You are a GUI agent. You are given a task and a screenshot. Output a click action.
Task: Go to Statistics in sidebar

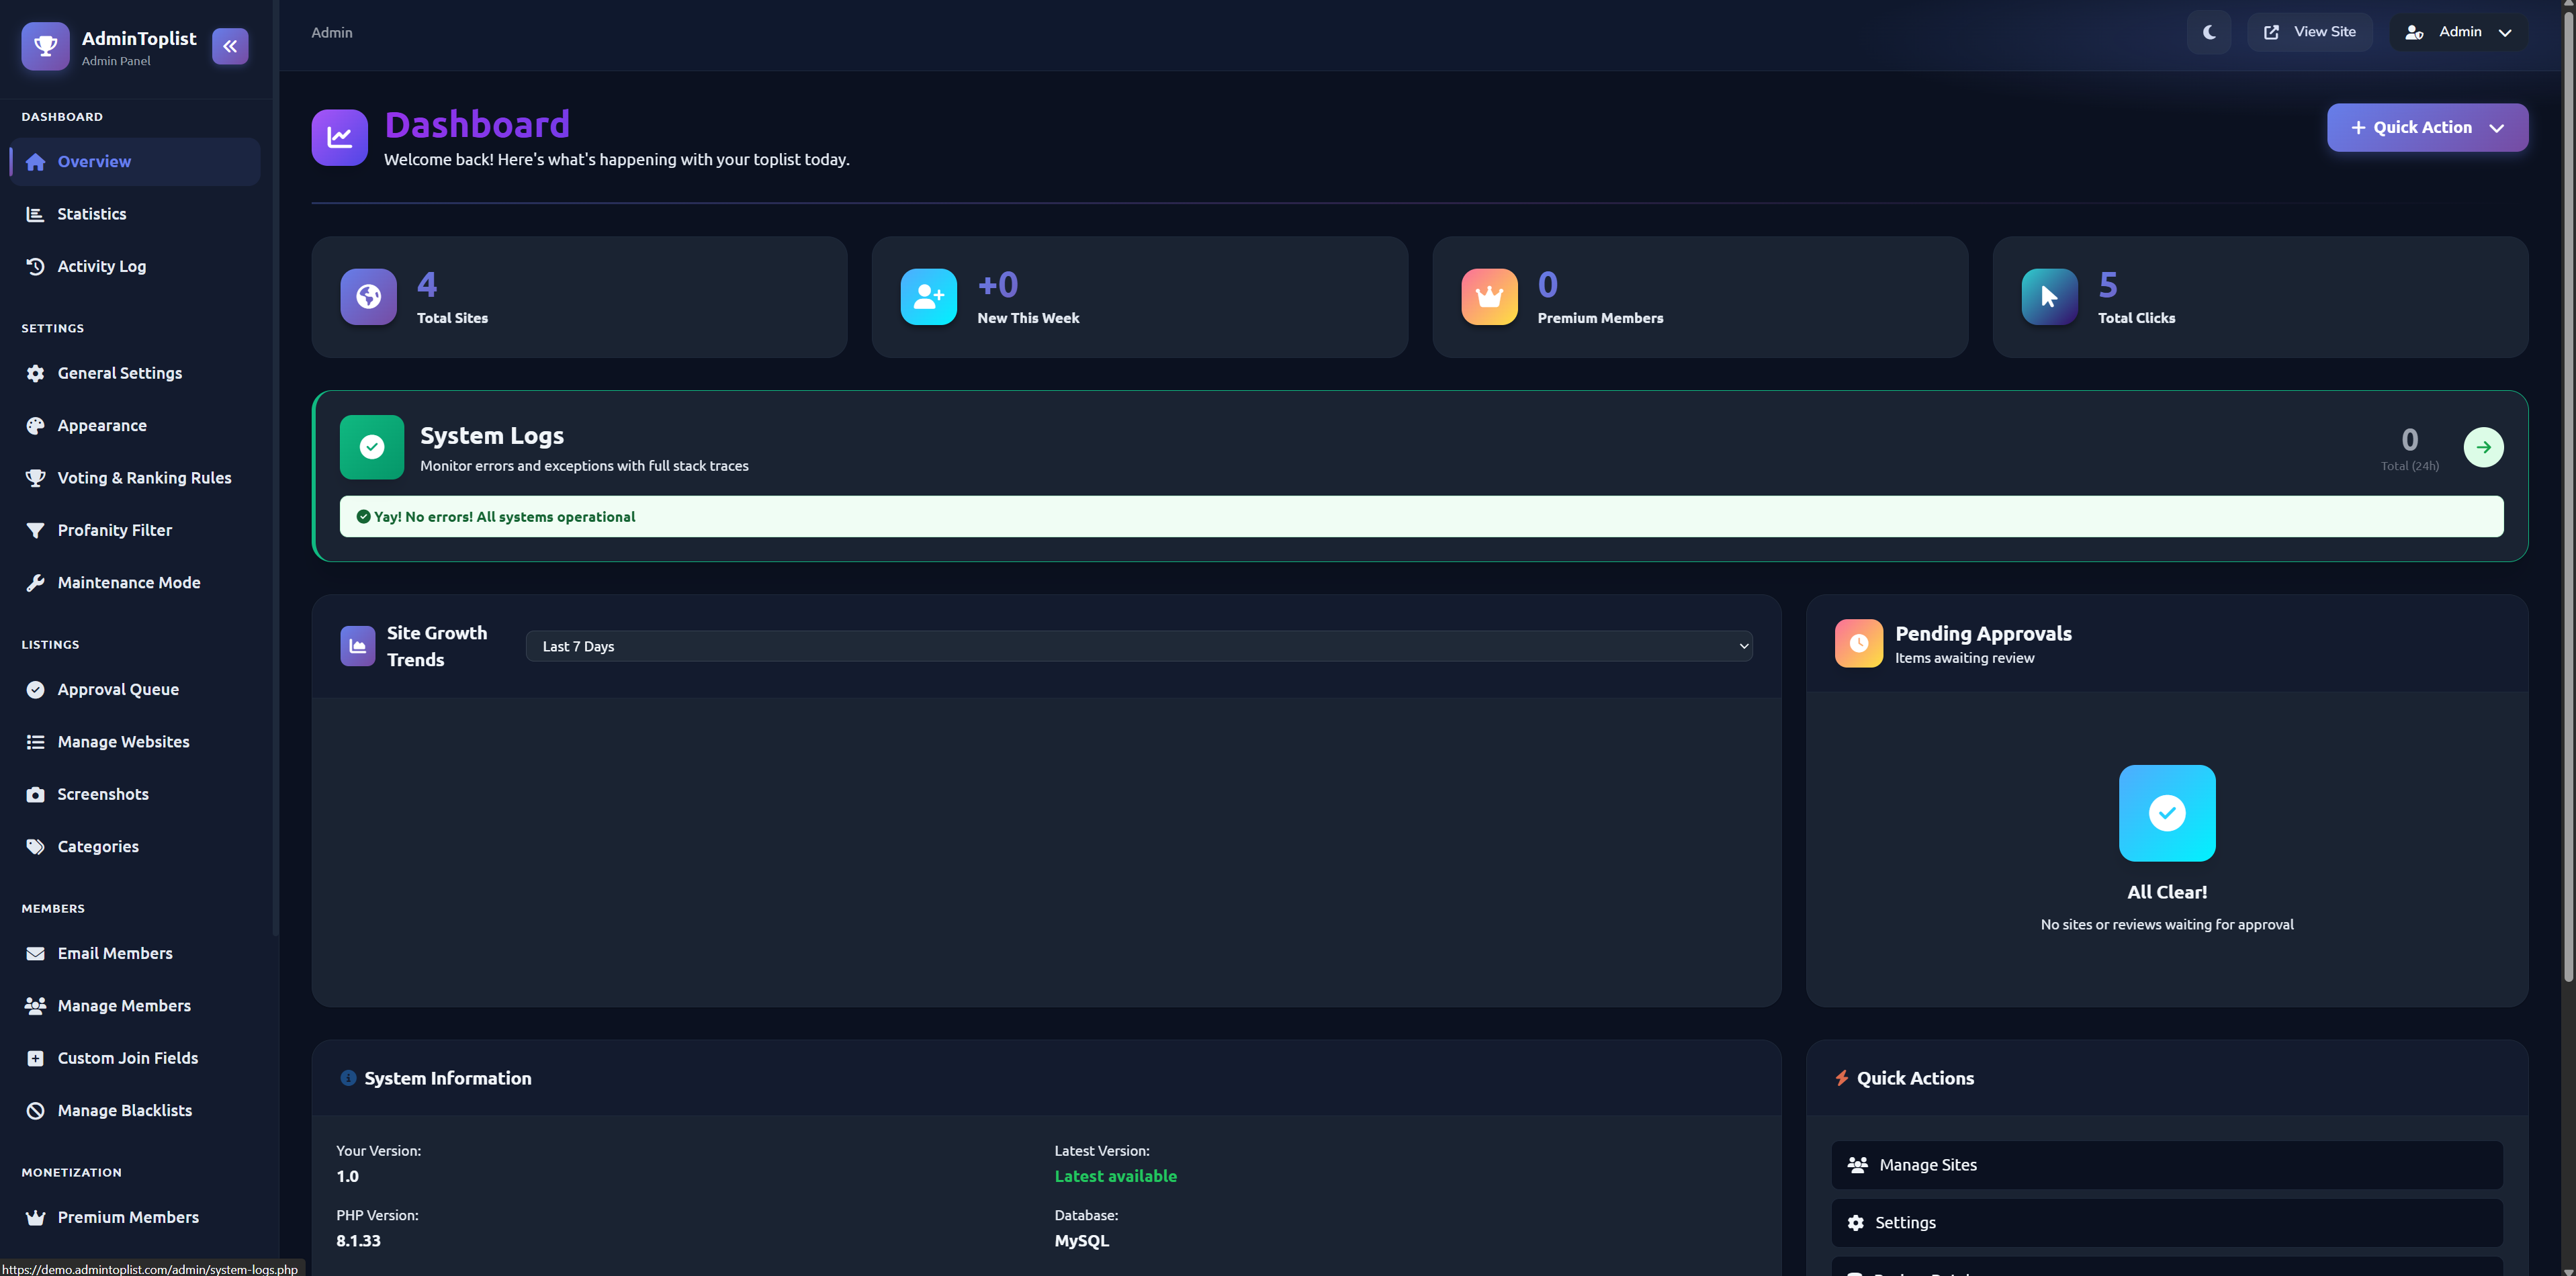pyautogui.click(x=92, y=214)
